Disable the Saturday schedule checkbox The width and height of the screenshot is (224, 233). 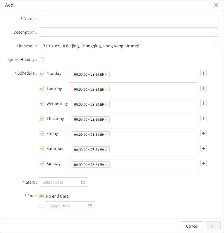pos(41,149)
